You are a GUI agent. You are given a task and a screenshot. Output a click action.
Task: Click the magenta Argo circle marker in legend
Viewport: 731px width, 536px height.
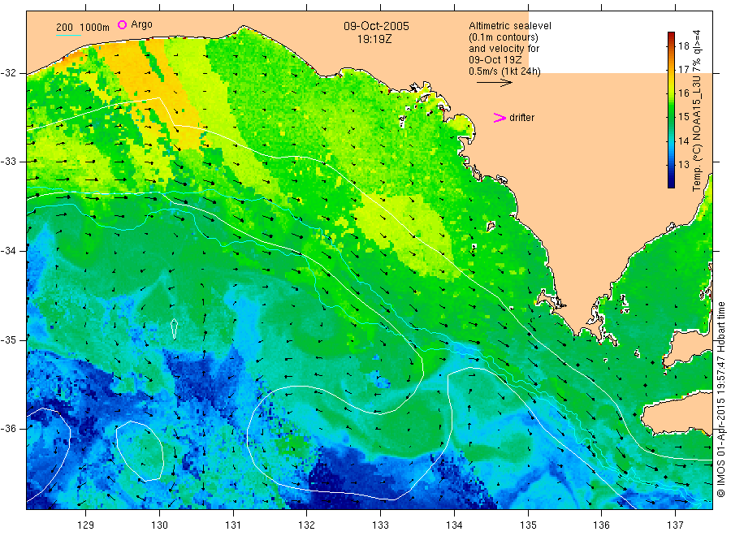click(122, 24)
